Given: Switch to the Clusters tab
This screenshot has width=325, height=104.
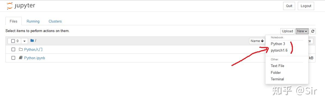Looking at the screenshot, I should pos(55,21).
